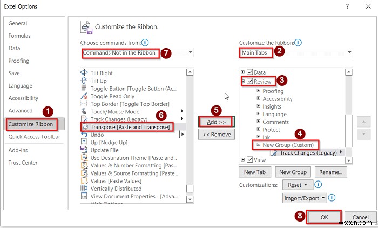Viewport: 378px width, 228px height.
Task: Click info icon beside Customize the Ribbon label
Action: [x=298, y=43]
